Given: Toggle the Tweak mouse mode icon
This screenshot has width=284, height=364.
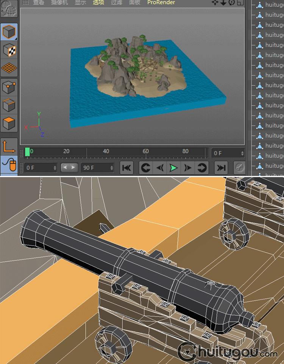Looking at the screenshot, I should click(9, 165).
